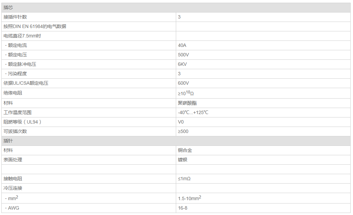Select the ≥500 mating cycles value
Image resolution: width=353 pixels, height=215 pixels.
(183, 131)
